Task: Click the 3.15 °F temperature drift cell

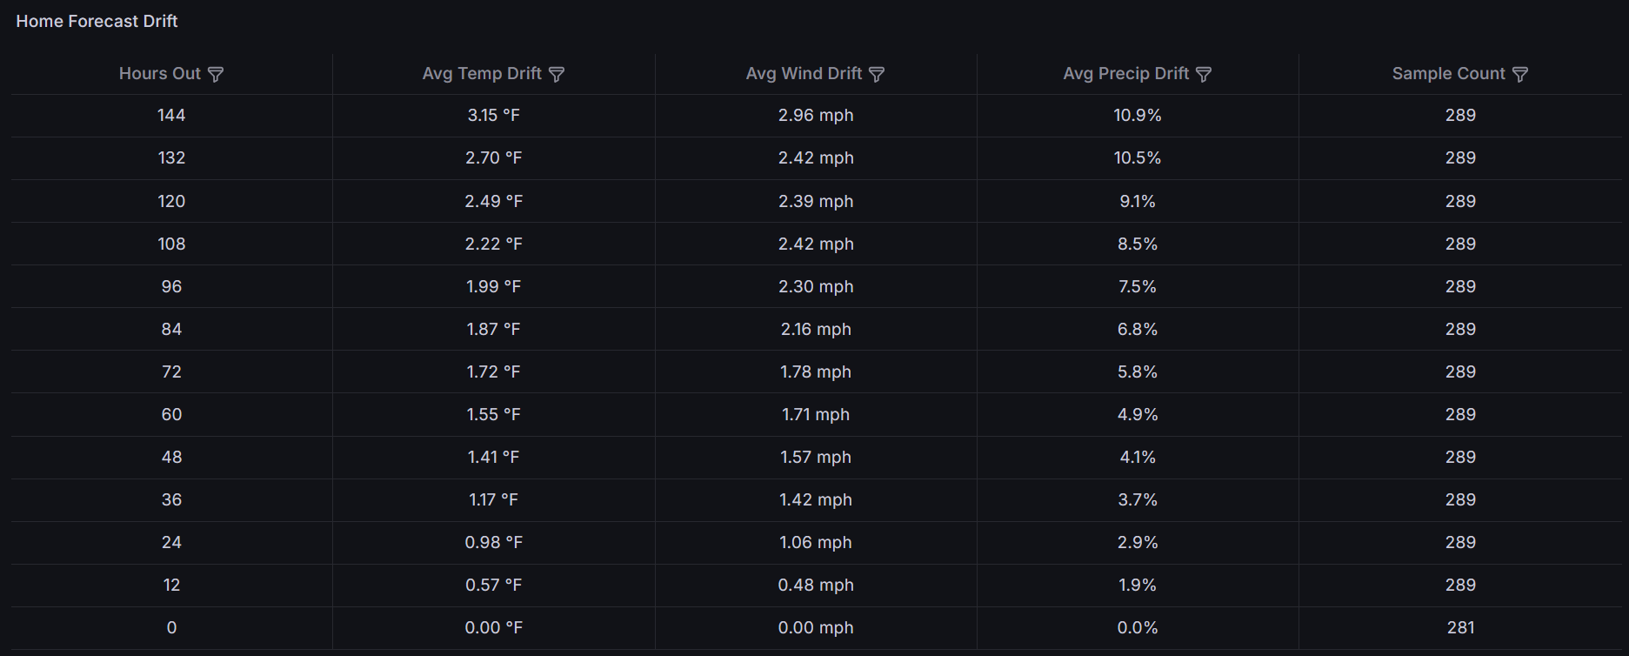Action: point(492,115)
